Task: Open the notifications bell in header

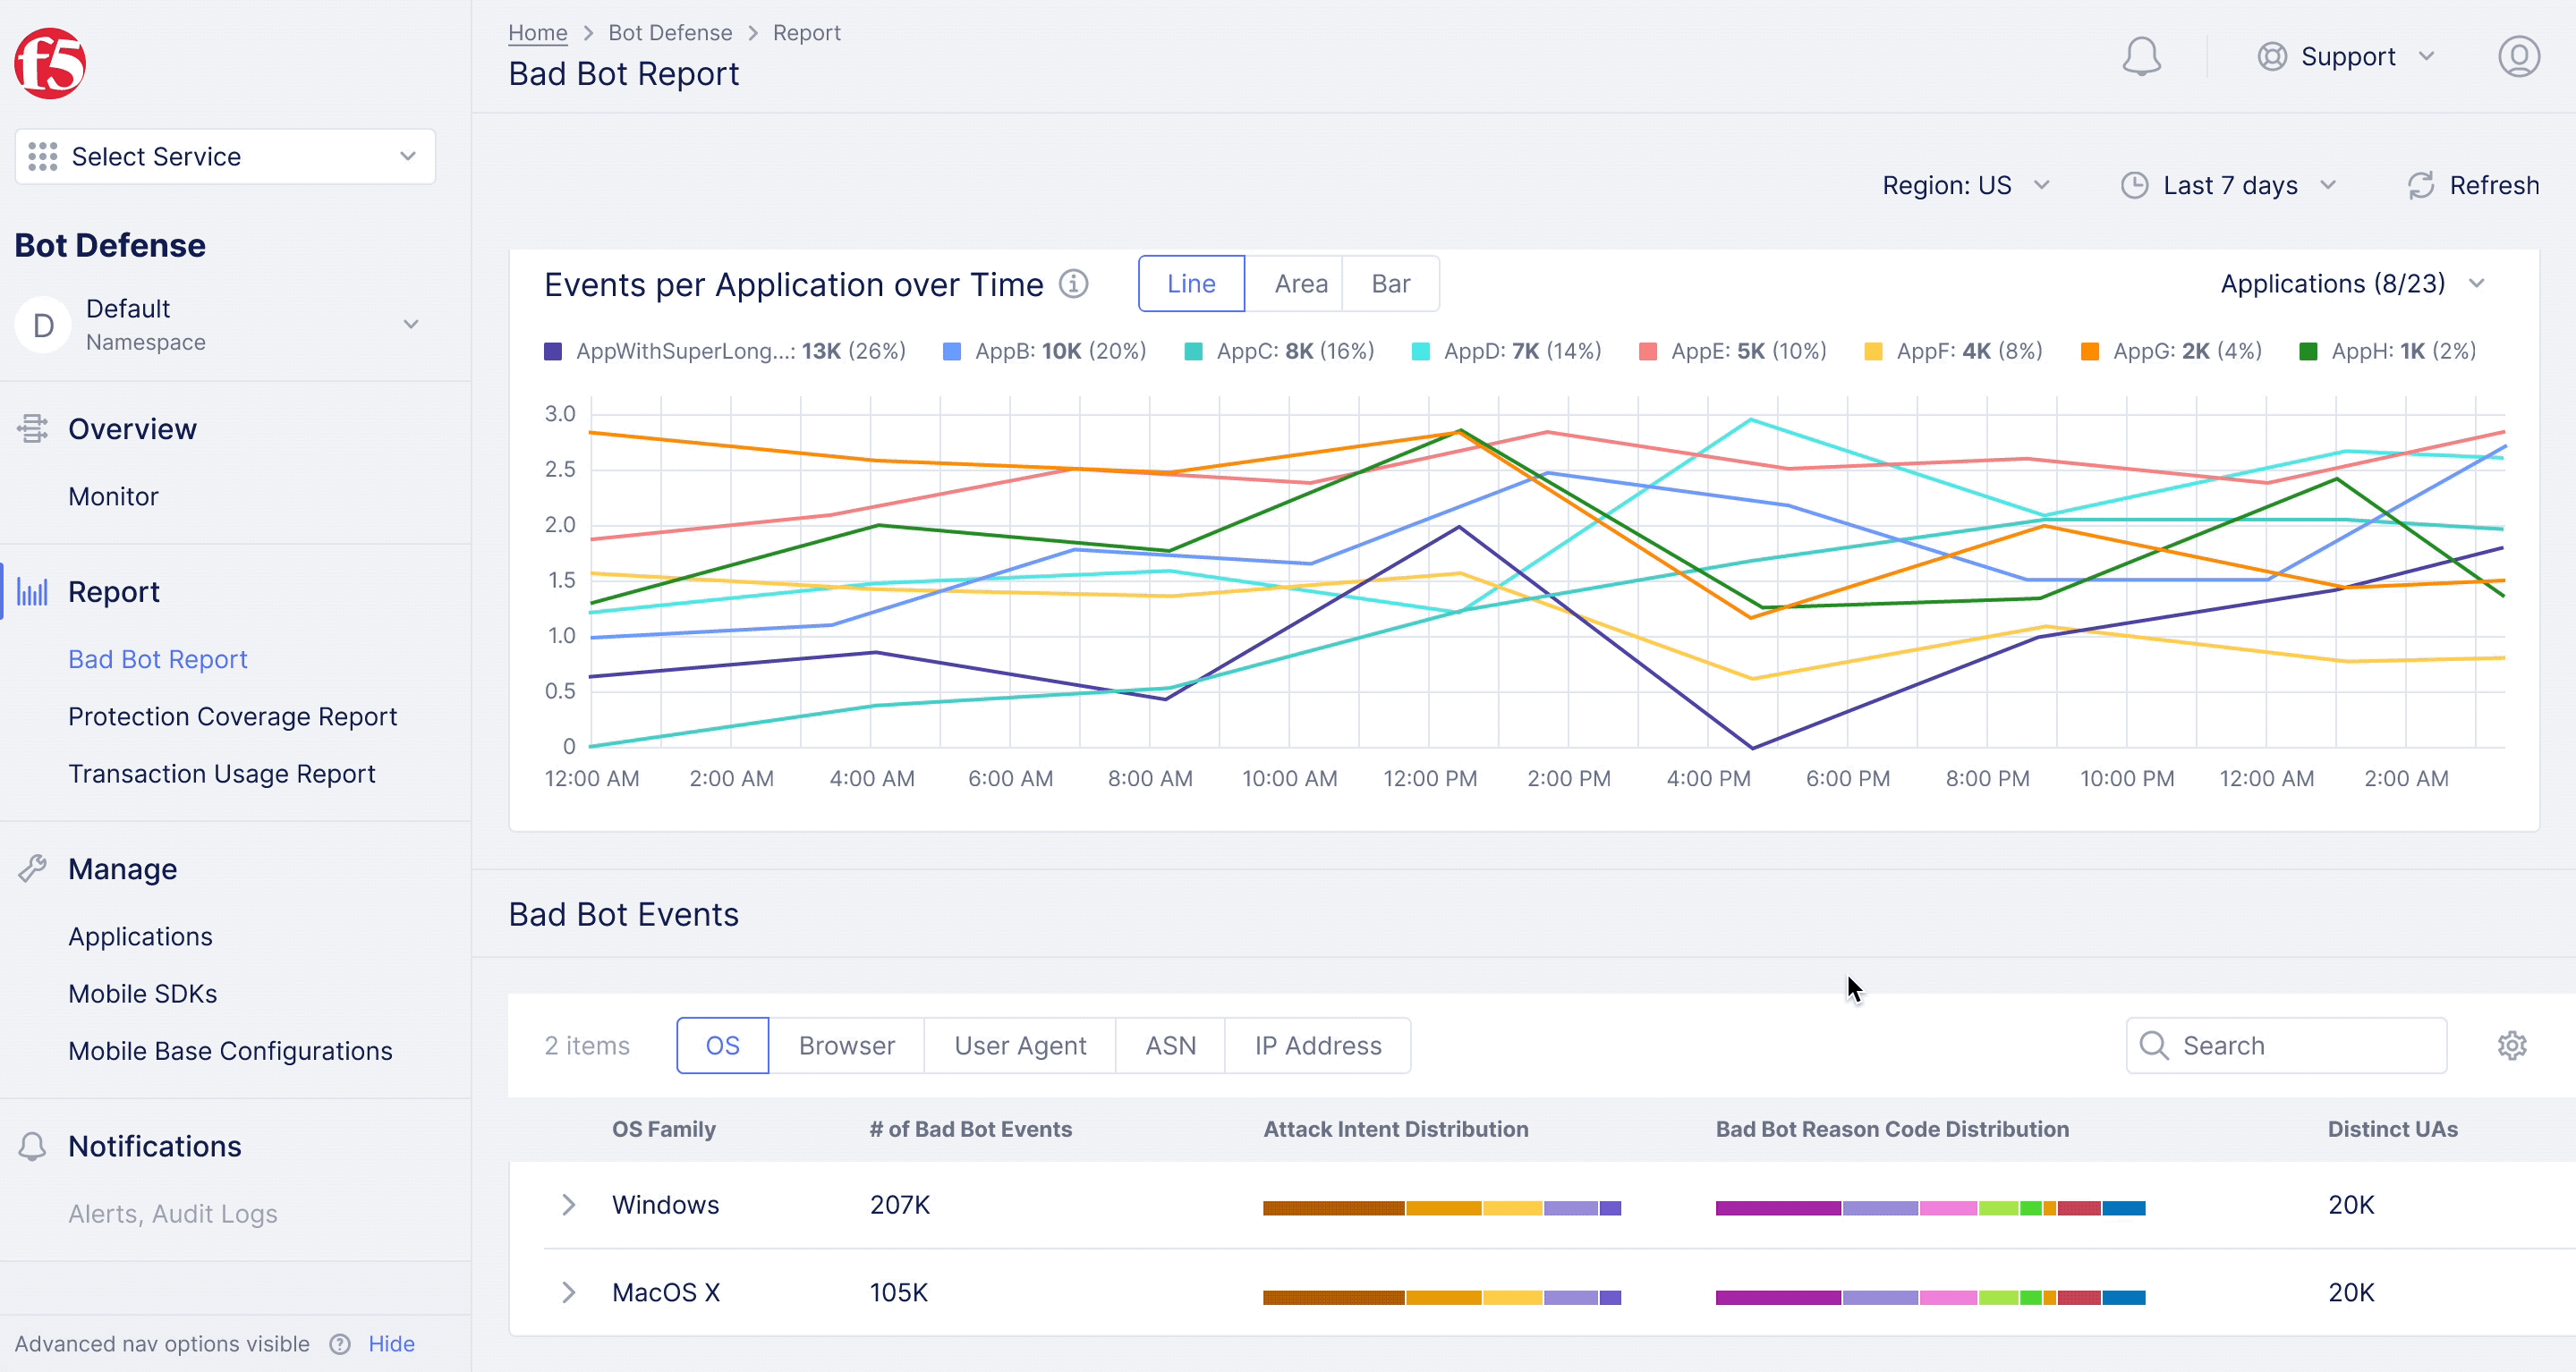Action: [x=2141, y=56]
